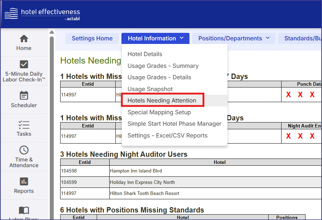The image size is (322, 220).
Task: Choose Simple Start Hotel Phase Manager
Action: pyautogui.click(x=174, y=124)
